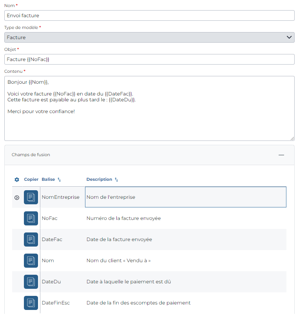Click the NomEntreprise tag cell
Screen dimensions: 297x317
click(63, 197)
